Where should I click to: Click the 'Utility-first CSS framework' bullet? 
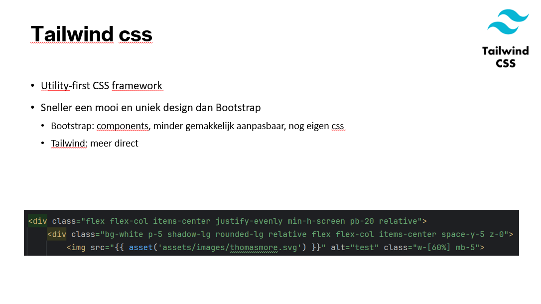coord(102,86)
